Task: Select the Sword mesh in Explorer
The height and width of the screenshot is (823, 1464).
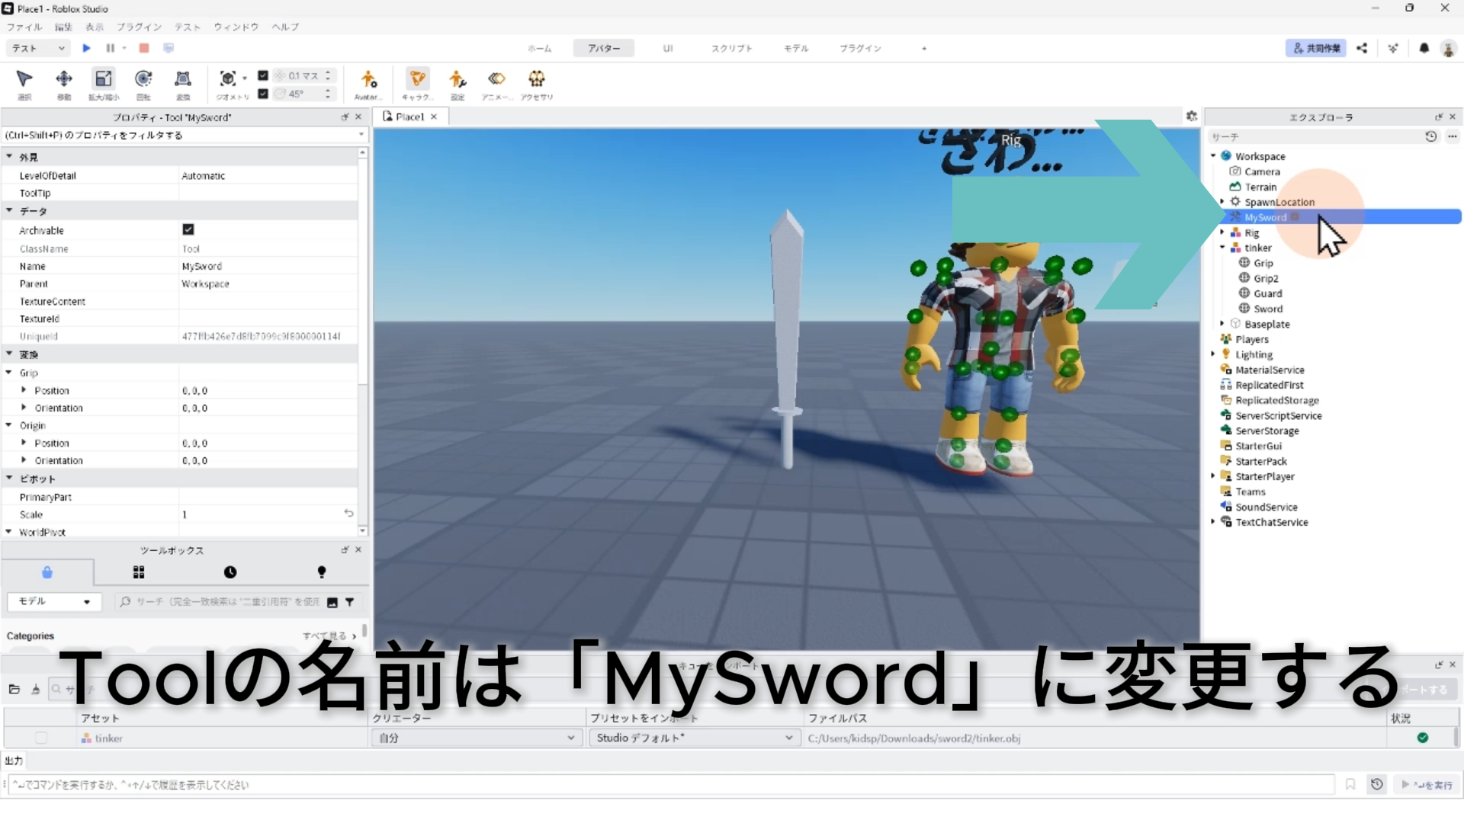Action: pos(1267,309)
